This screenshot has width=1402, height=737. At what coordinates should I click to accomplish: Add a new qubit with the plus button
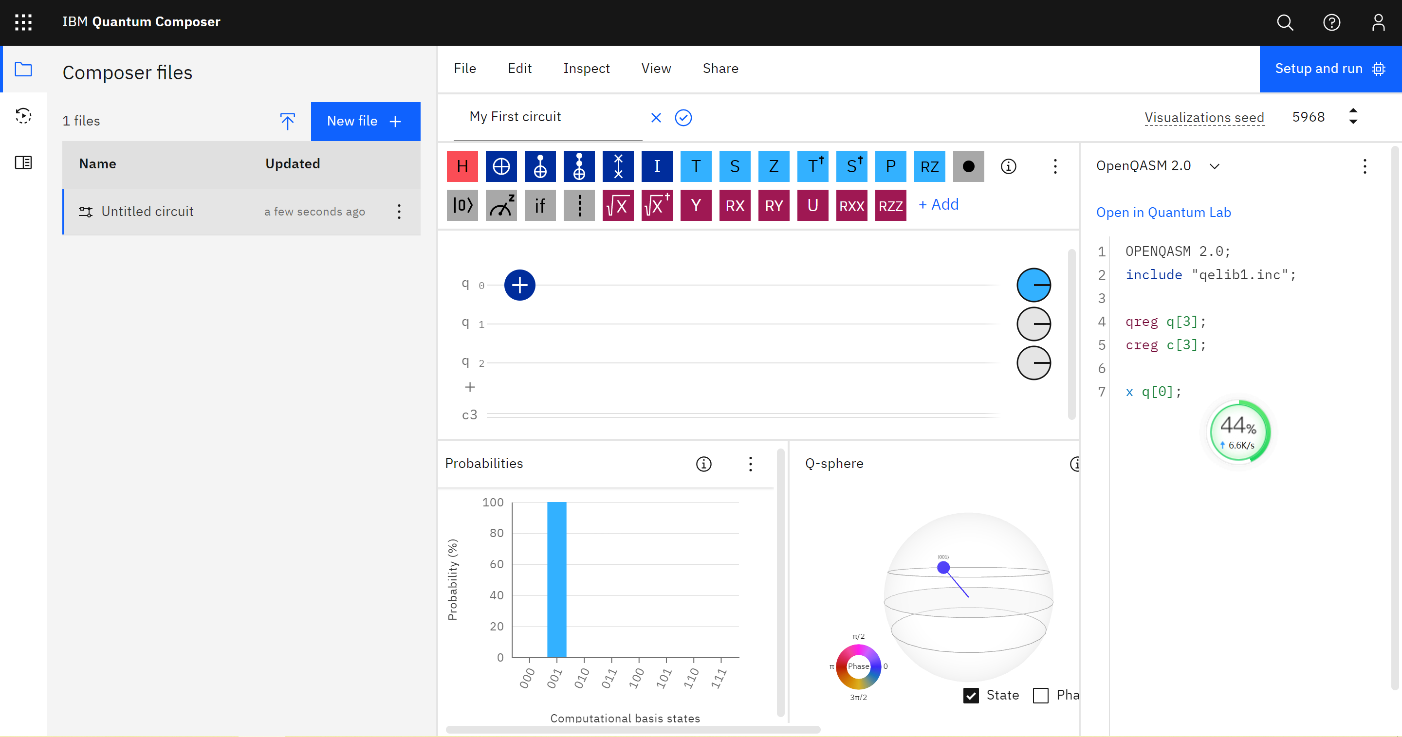[470, 387]
